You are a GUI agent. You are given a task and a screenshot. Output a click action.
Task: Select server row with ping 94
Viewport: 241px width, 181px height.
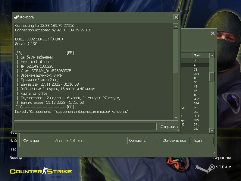pos(195,108)
